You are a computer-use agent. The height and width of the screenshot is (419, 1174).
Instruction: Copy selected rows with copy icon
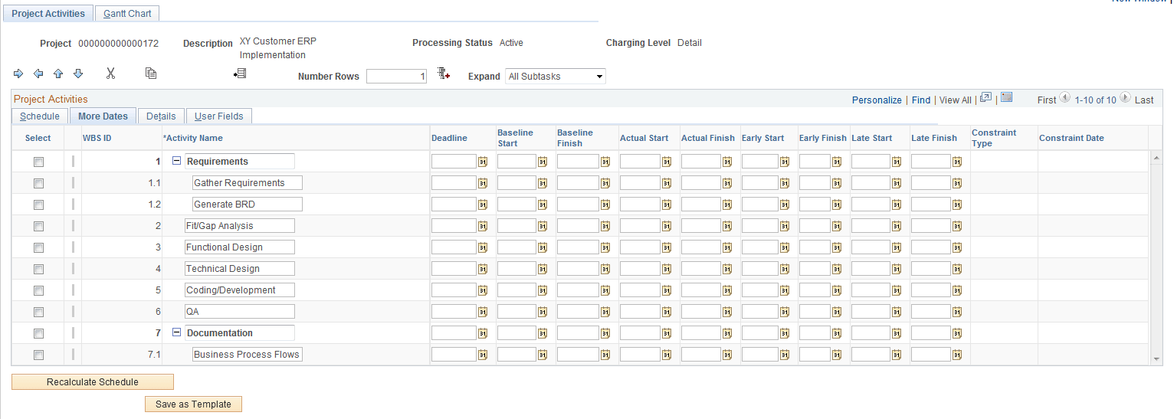pos(151,74)
